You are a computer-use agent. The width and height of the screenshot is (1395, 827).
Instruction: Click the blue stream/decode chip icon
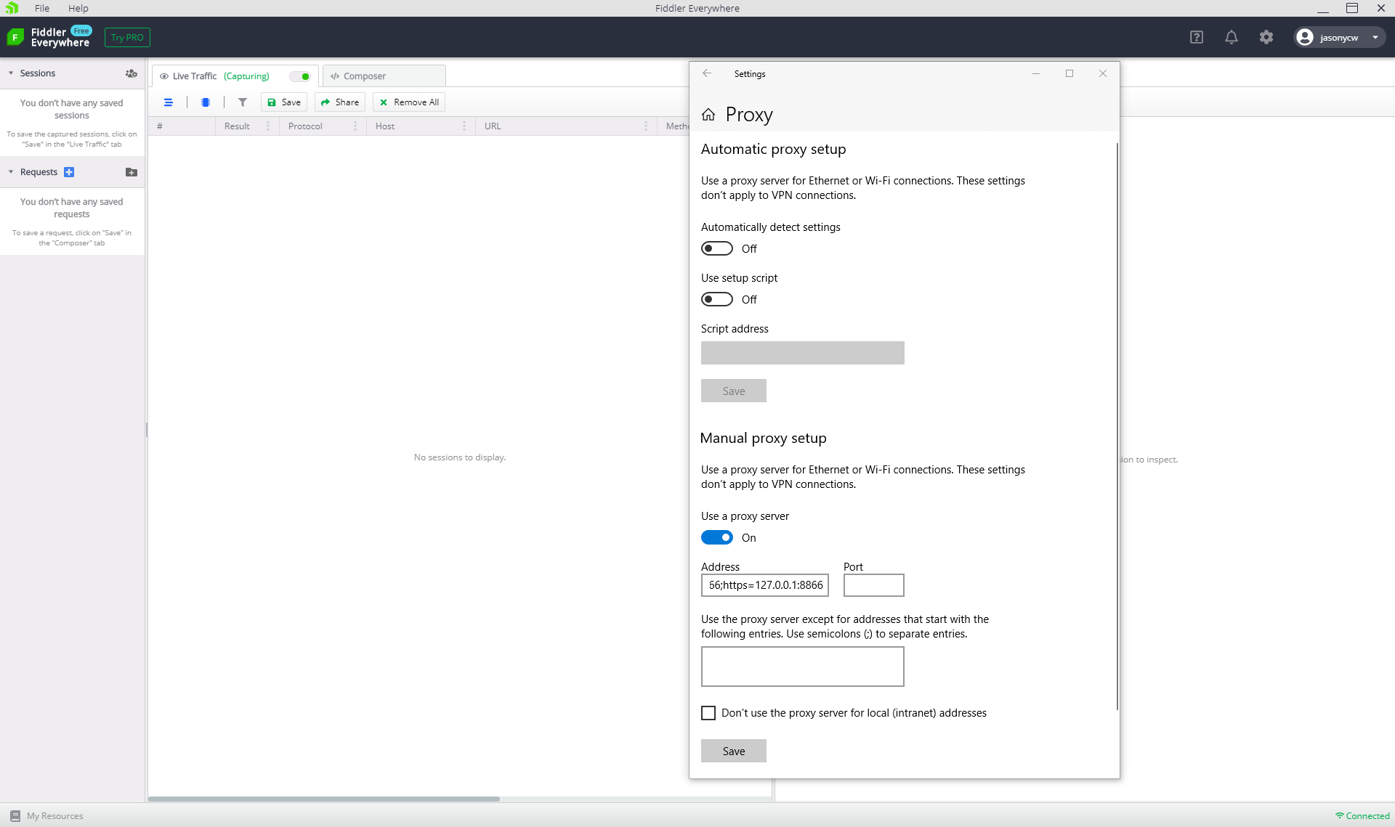(x=206, y=102)
